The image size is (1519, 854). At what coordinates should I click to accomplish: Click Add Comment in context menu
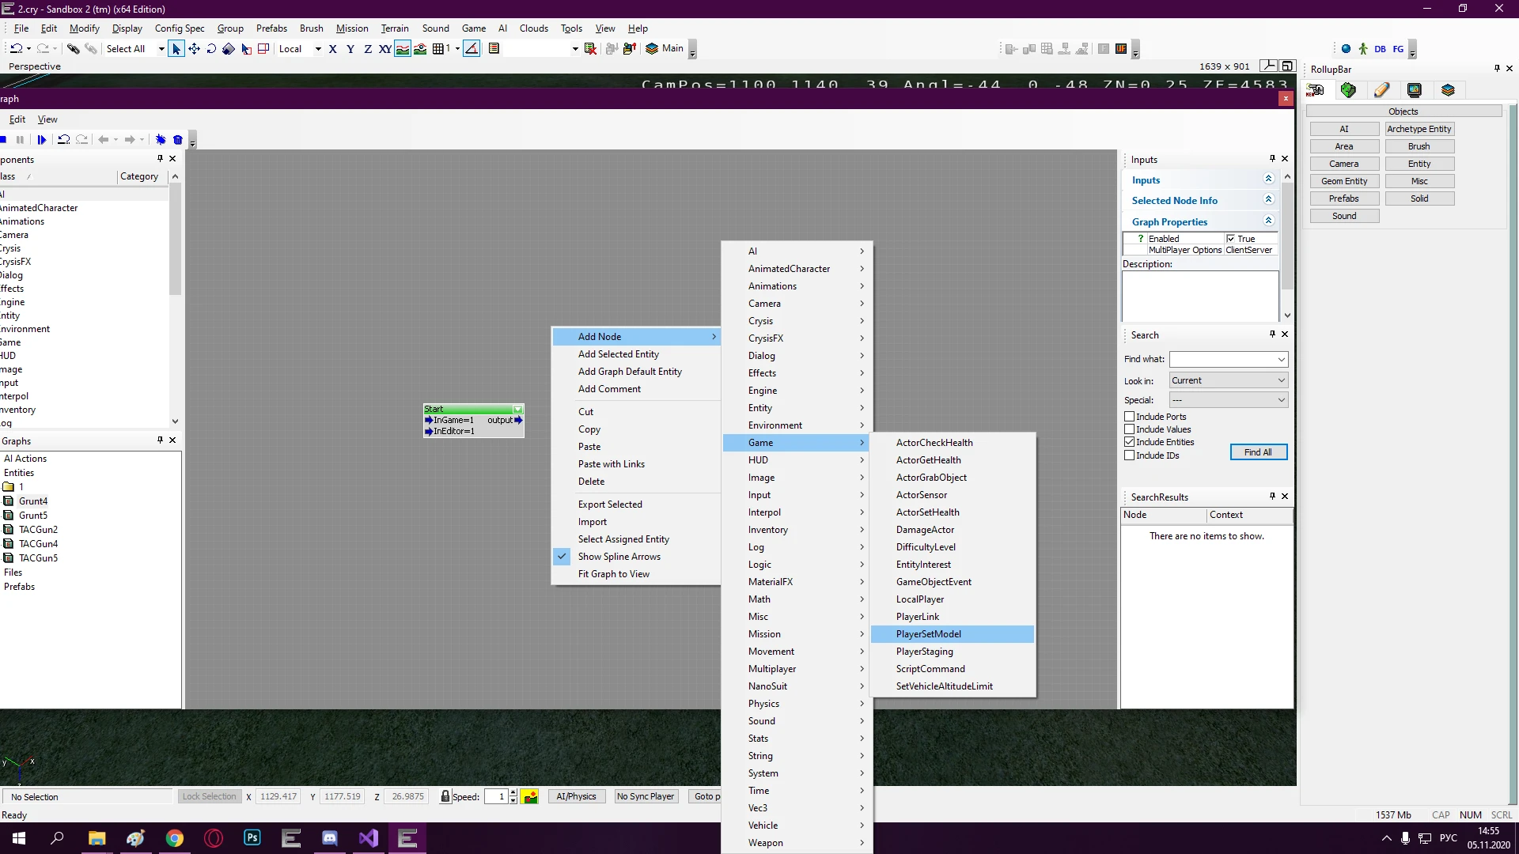609,389
